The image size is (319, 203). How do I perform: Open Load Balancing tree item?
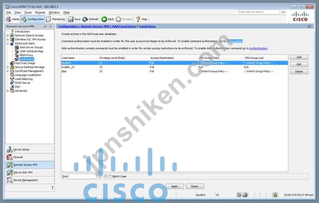tap(24, 79)
